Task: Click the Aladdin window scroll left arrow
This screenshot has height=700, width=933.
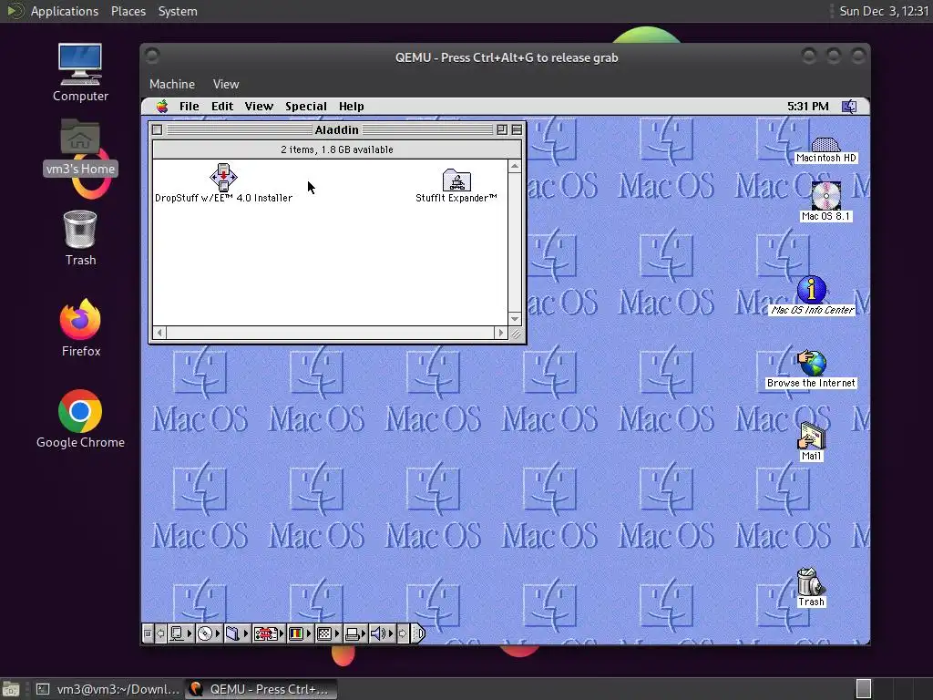Action: point(159,333)
